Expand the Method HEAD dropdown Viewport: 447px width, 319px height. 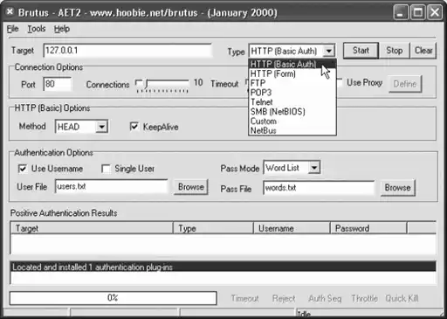click(101, 127)
